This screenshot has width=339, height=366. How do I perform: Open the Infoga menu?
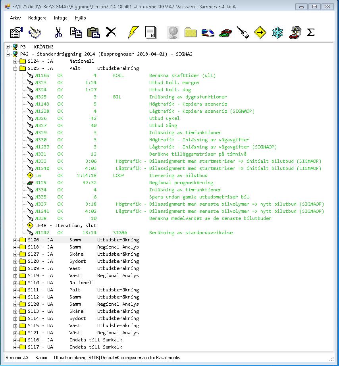tap(60, 18)
